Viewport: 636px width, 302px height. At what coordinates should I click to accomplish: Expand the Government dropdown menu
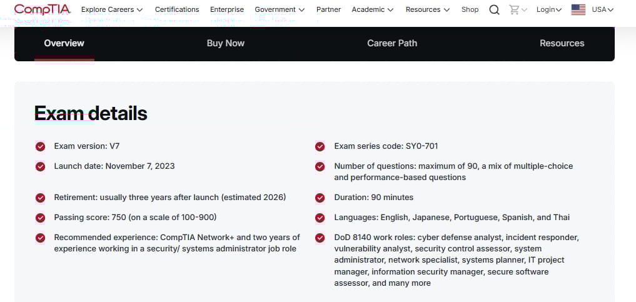coord(280,9)
